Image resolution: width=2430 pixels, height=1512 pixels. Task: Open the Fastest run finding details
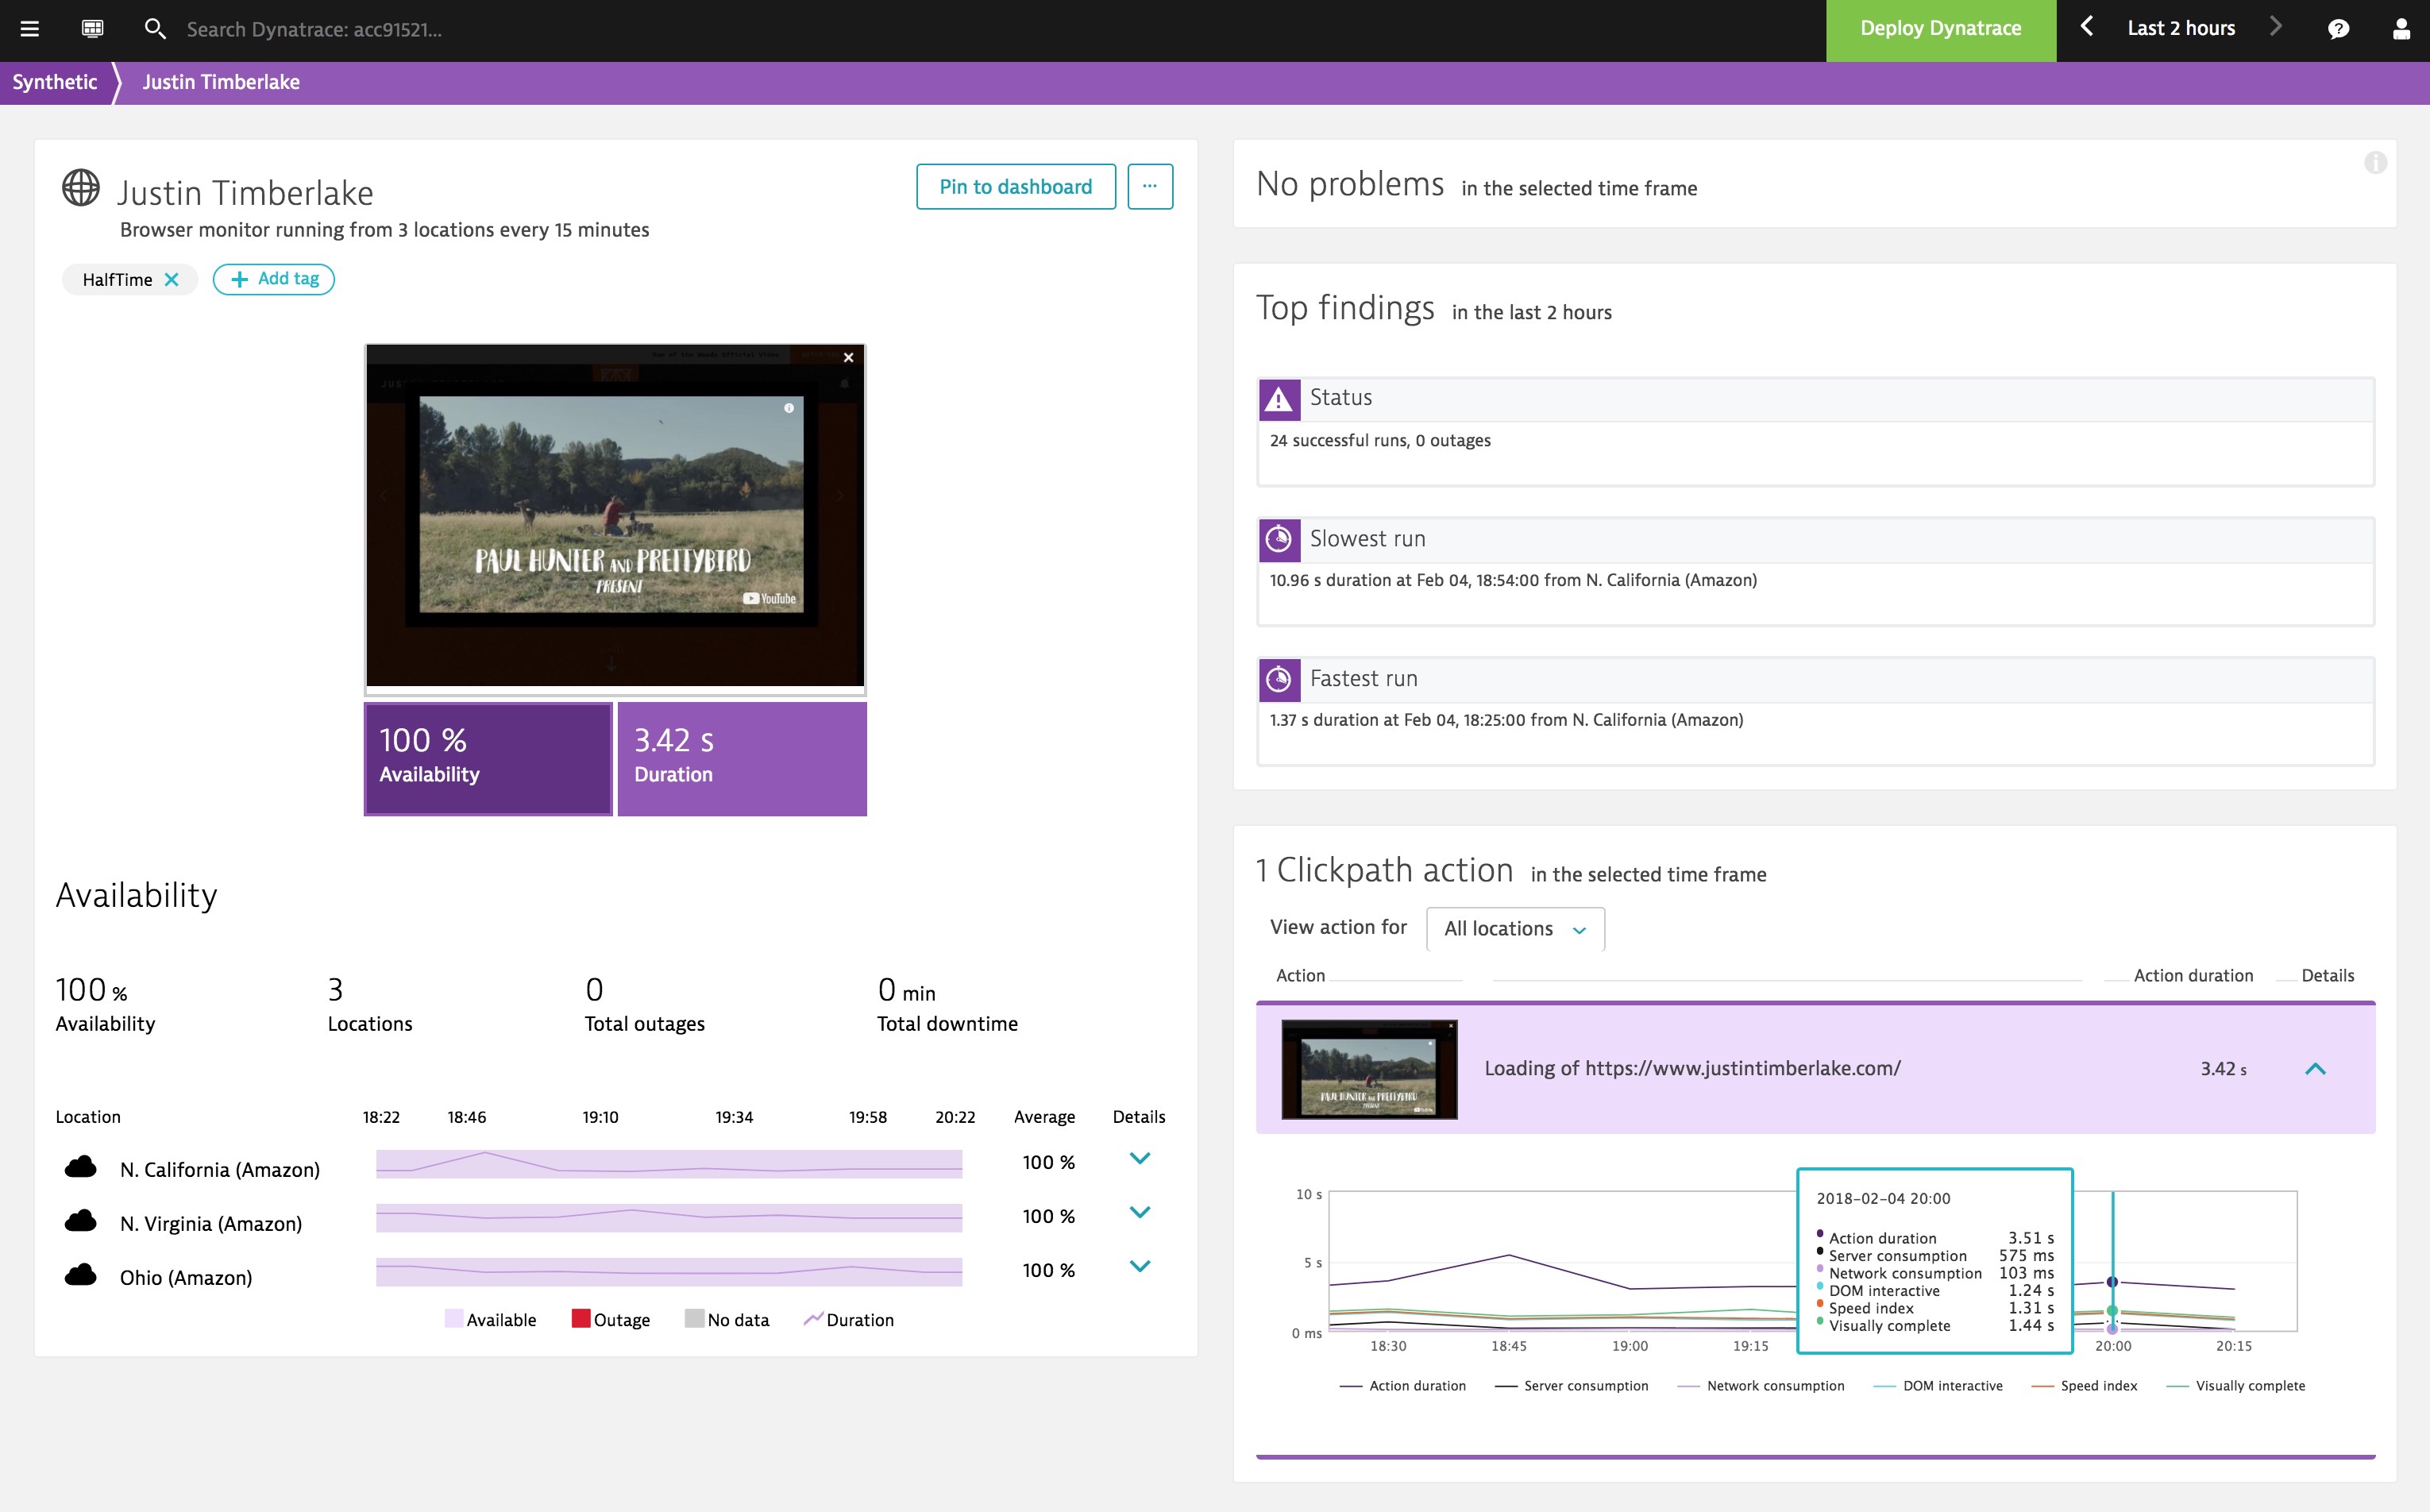(x=1815, y=712)
